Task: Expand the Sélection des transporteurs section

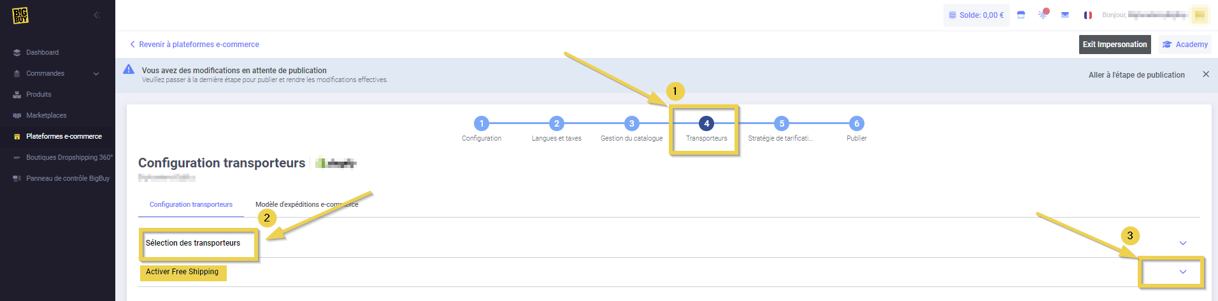Action: pos(1183,243)
